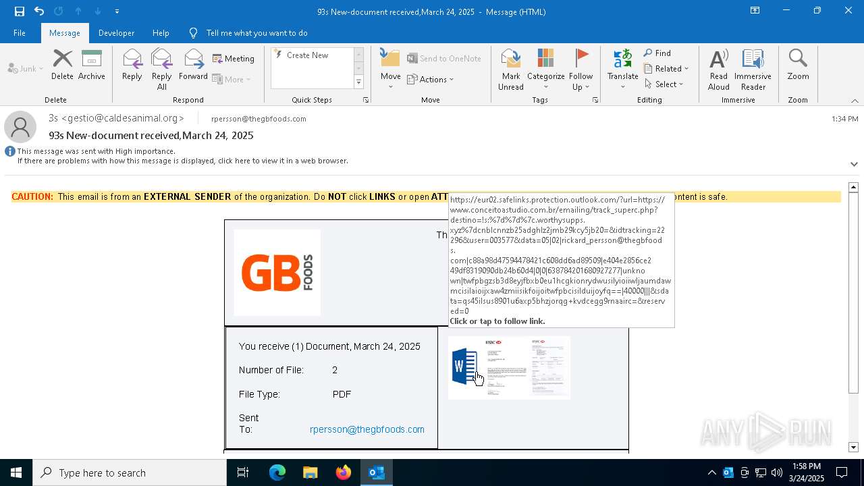Open the Select dropdown
The image size is (864, 486).
664,84
